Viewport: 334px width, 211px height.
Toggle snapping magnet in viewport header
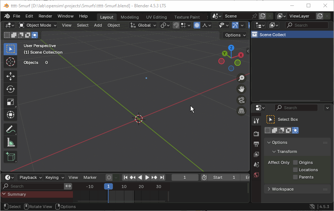(176, 26)
